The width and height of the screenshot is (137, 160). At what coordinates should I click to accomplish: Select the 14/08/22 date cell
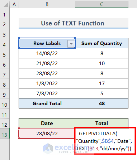(47, 53)
